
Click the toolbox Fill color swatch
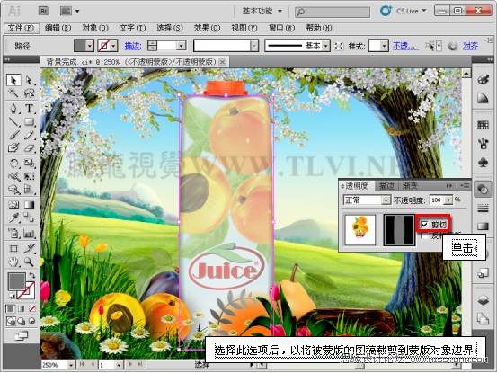(16, 281)
